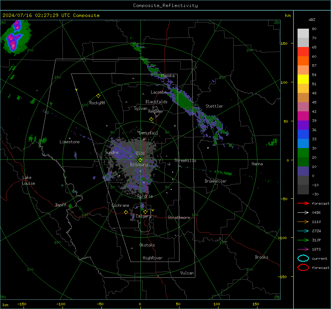Click the yellow diamond marker above Calgary
331x309 pixels.
145,212
